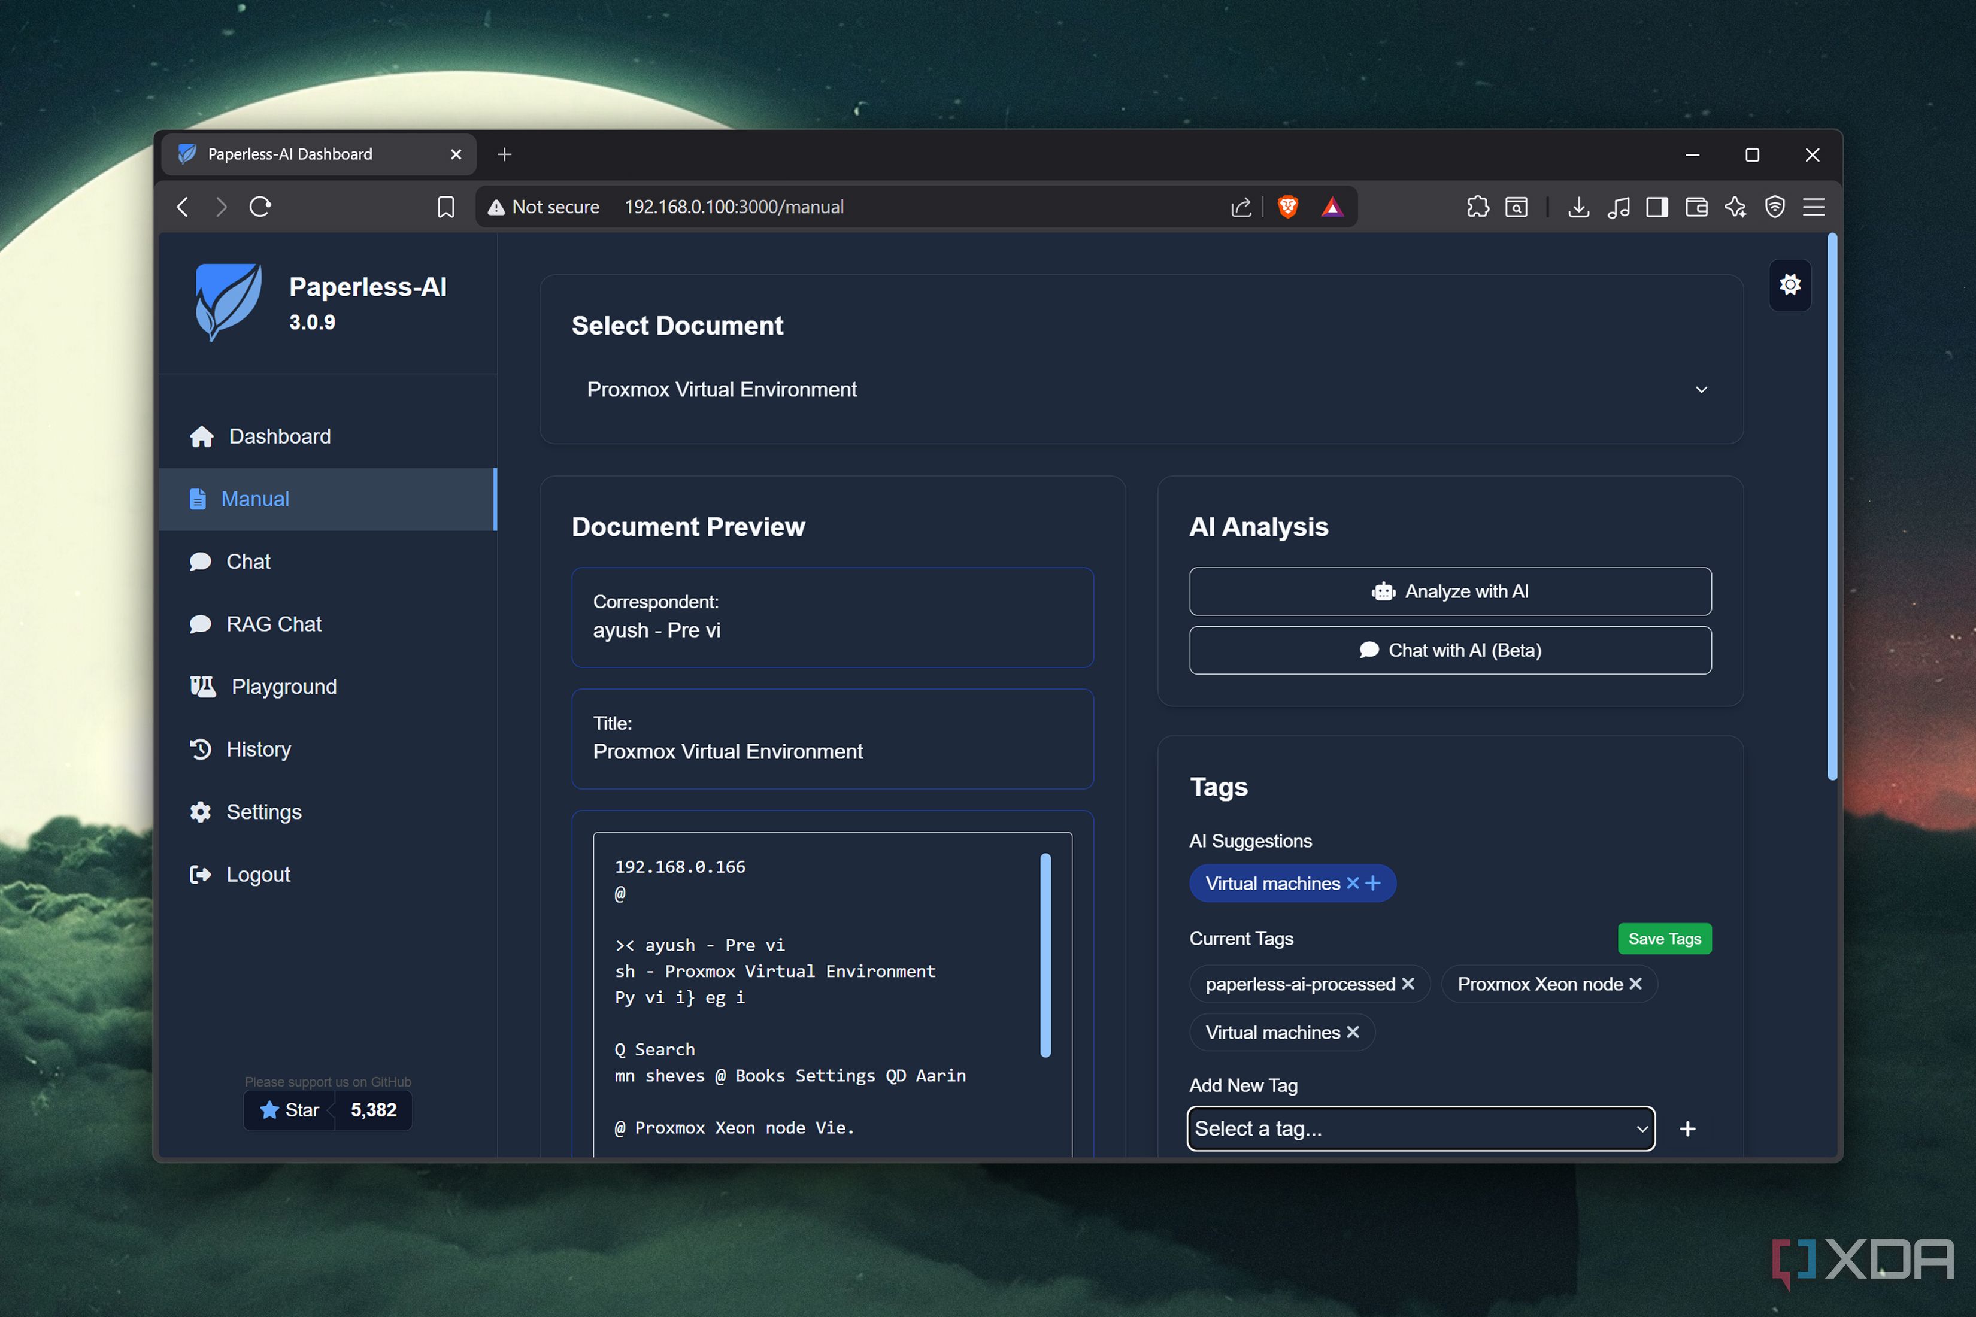The width and height of the screenshot is (1976, 1317).
Task: Click the Analyze with AI button
Action: coord(1450,591)
